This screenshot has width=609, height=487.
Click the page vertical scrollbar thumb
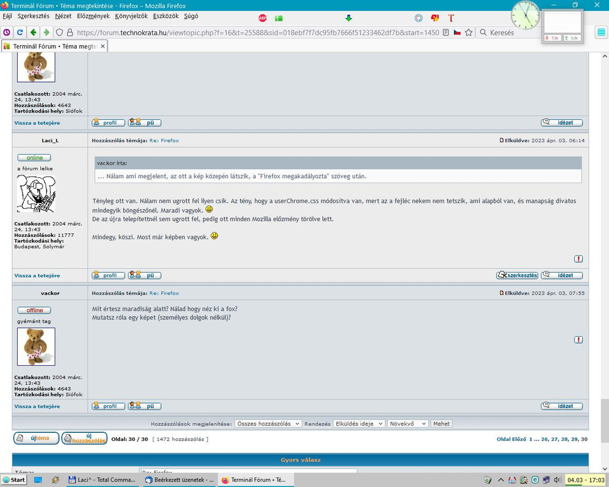(x=605, y=420)
